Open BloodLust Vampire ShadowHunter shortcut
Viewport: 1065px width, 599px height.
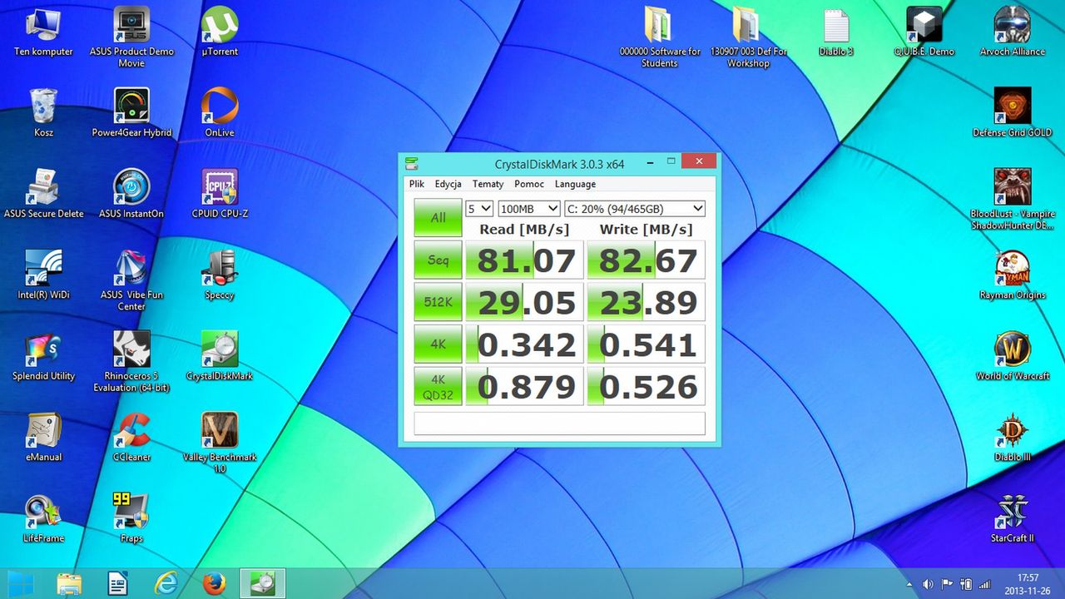(1013, 200)
